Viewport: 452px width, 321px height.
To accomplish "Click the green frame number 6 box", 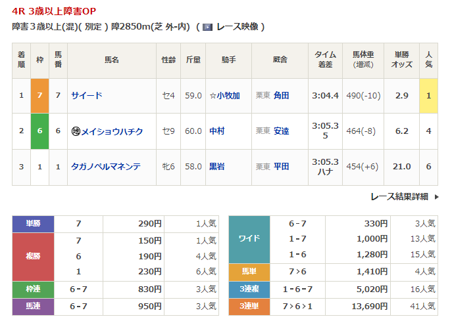I will tap(39, 131).
